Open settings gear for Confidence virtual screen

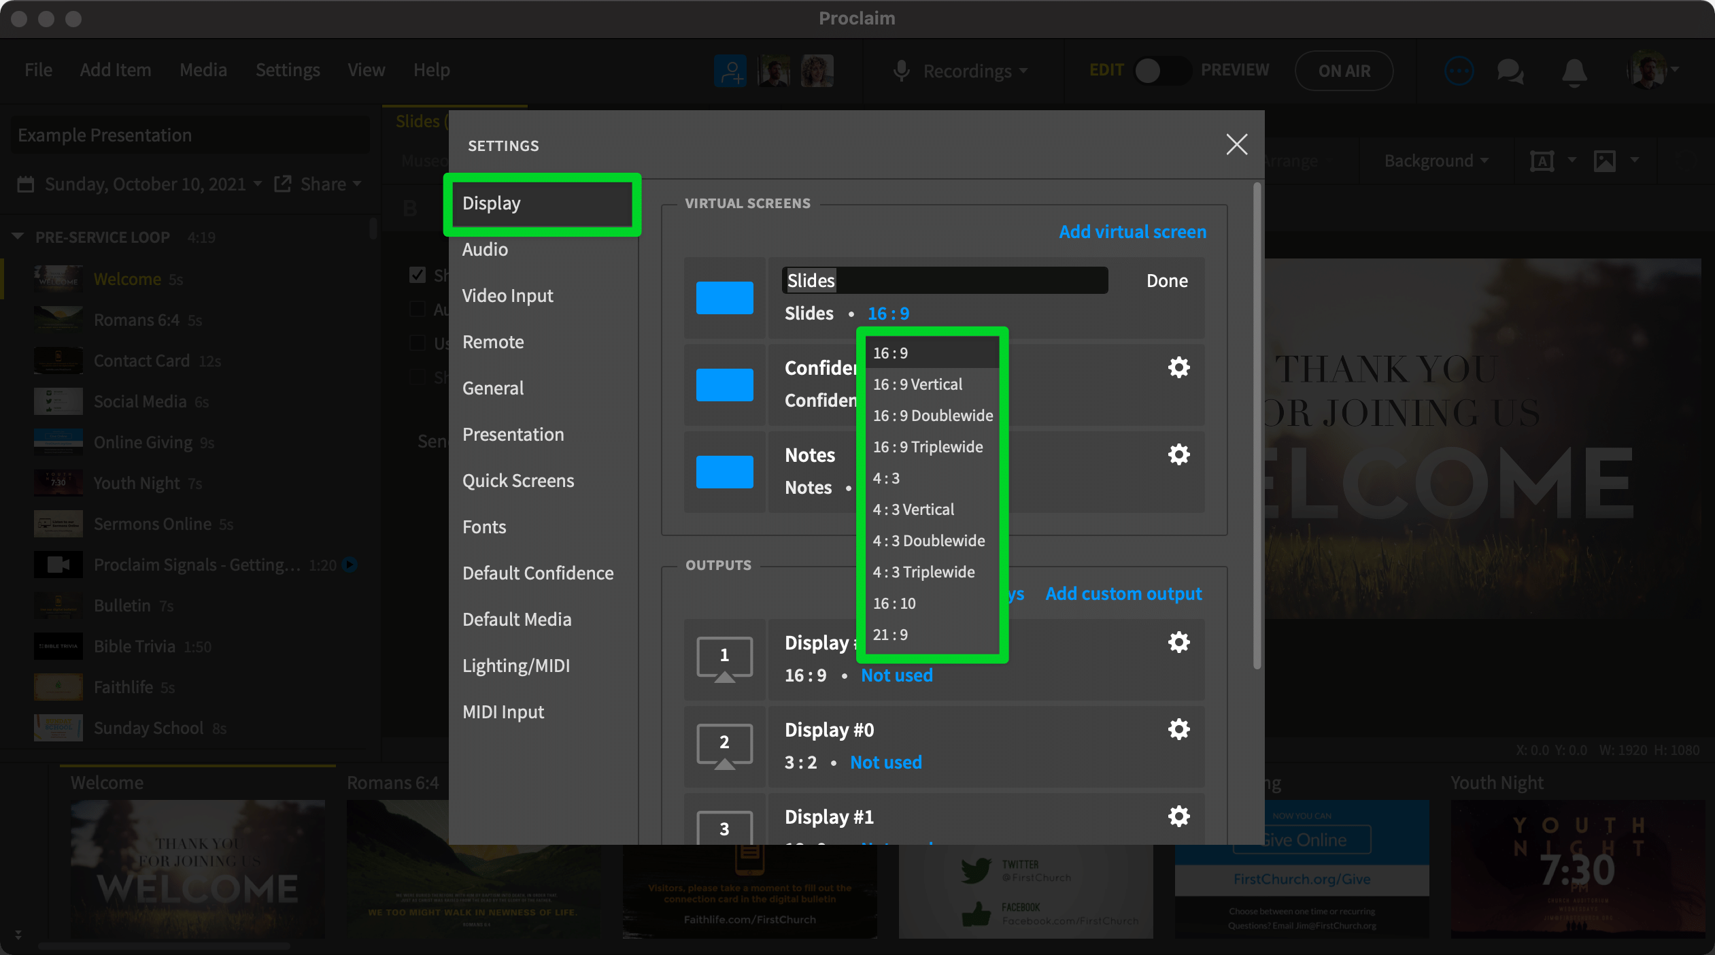[1178, 367]
